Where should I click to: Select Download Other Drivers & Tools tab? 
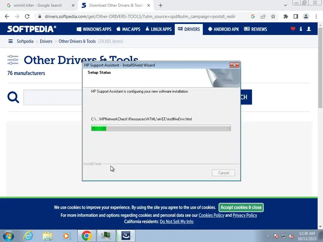pyautogui.click(x=116, y=6)
